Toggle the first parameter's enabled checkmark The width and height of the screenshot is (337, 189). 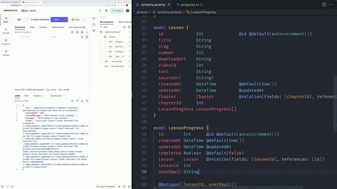coord(82,37)
